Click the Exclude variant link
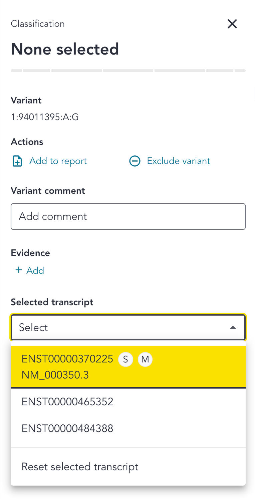 pos(179,161)
